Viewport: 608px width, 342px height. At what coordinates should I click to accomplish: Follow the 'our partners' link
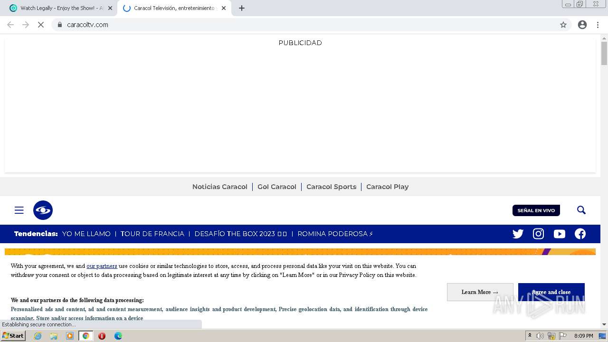pos(102,266)
